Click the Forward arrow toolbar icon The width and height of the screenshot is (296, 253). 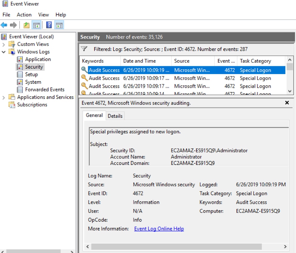[13, 25]
